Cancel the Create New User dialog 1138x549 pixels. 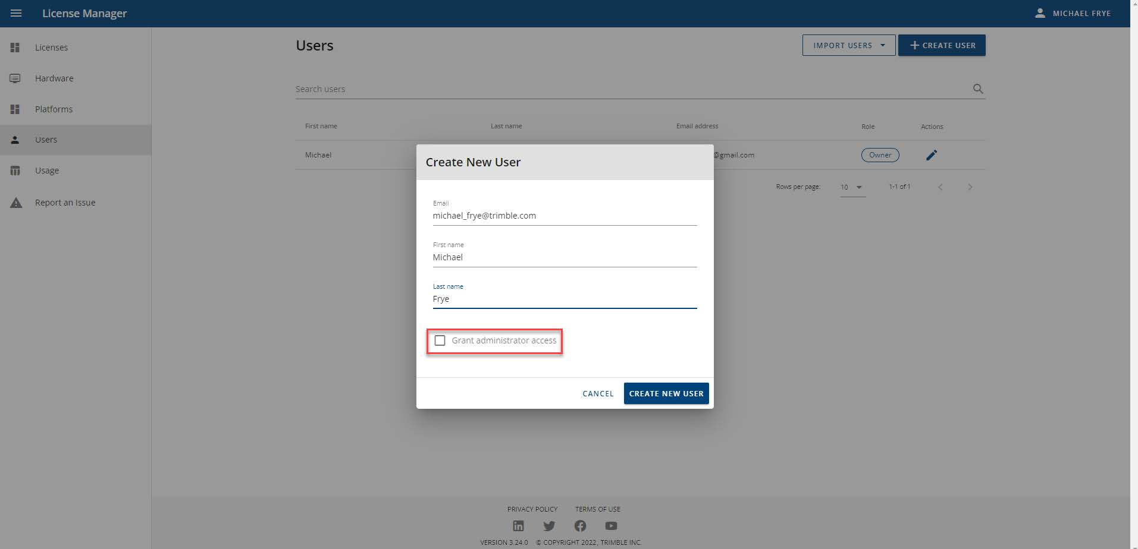click(597, 393)
